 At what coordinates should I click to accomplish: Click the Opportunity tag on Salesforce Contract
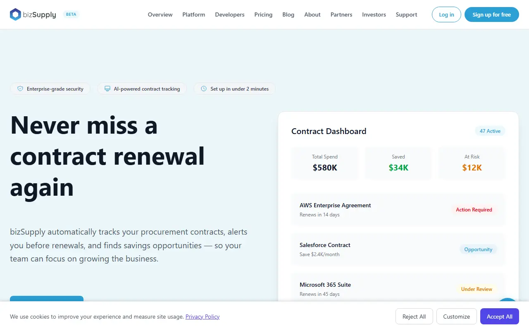[478, 249]
